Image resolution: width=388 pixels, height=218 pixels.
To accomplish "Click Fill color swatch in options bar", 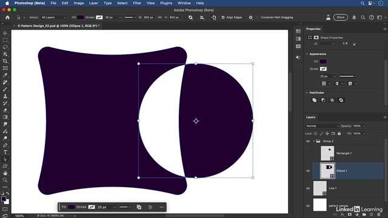I will tap(81, 18).
